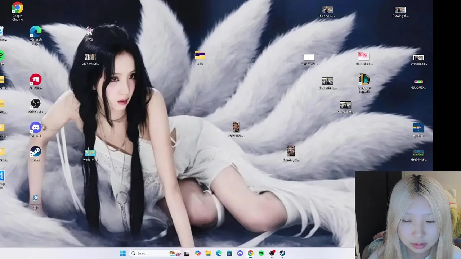Select the 3840x2160 white image file
The image size is (461, 259).
coord(309,60)
